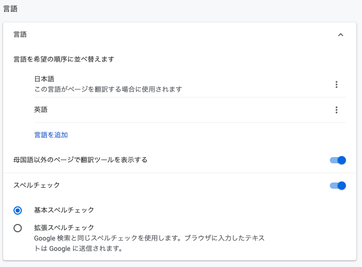Click the 日本語 language entry name
The image size is (362, 267).
click(44, 79)
